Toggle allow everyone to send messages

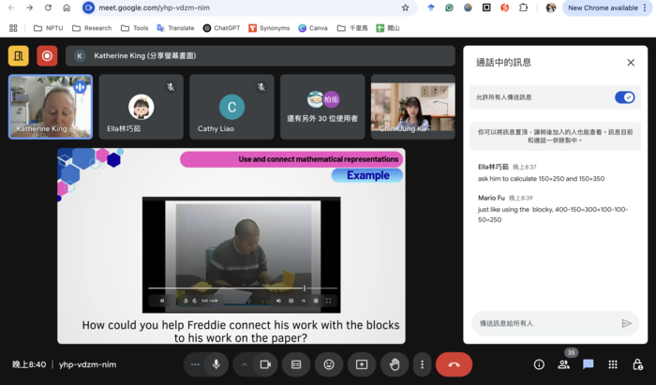(x=625, y=97)
